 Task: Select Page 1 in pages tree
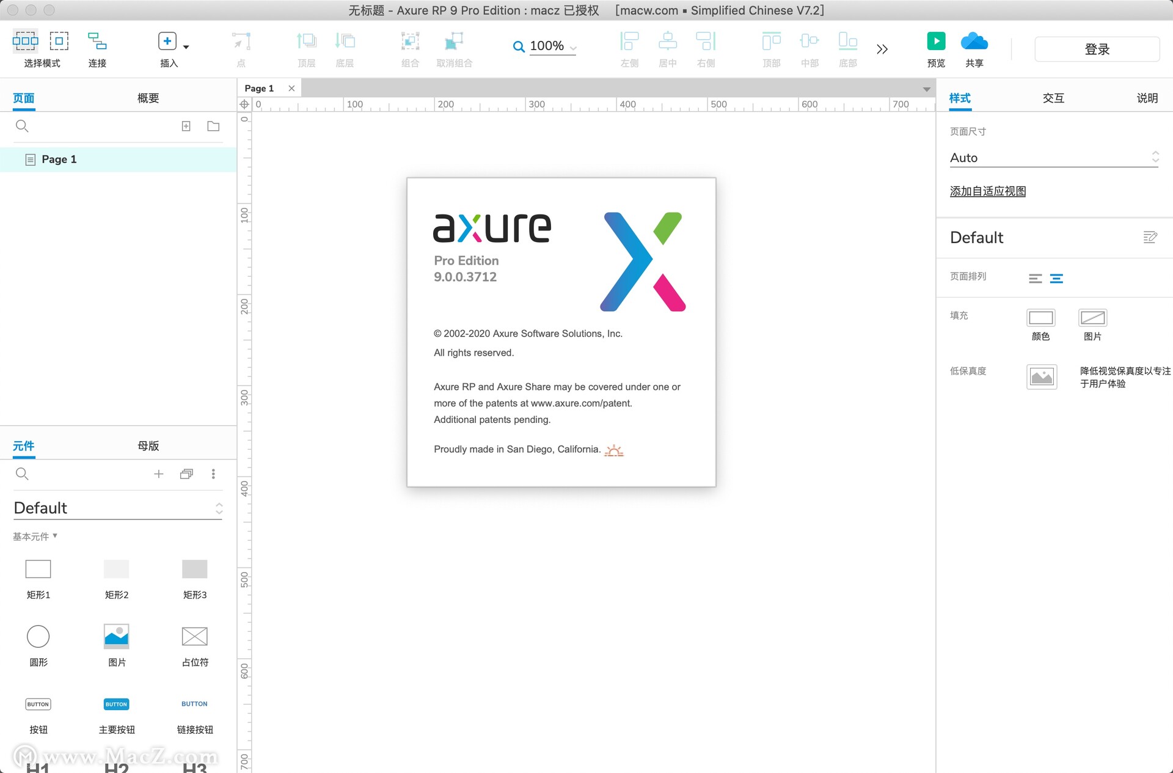coord(119,159)
